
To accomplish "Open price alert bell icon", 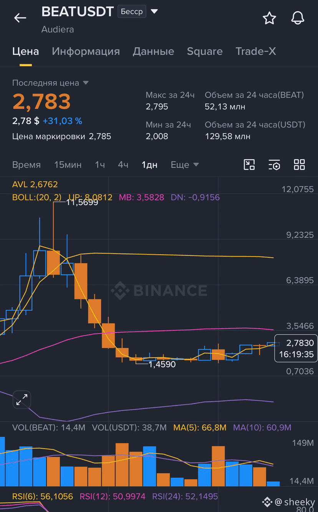I will coord(298,18).
